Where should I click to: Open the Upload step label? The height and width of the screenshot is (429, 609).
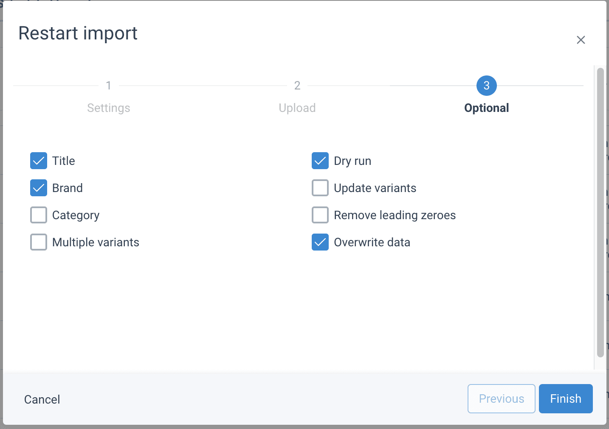click(297, 108)
